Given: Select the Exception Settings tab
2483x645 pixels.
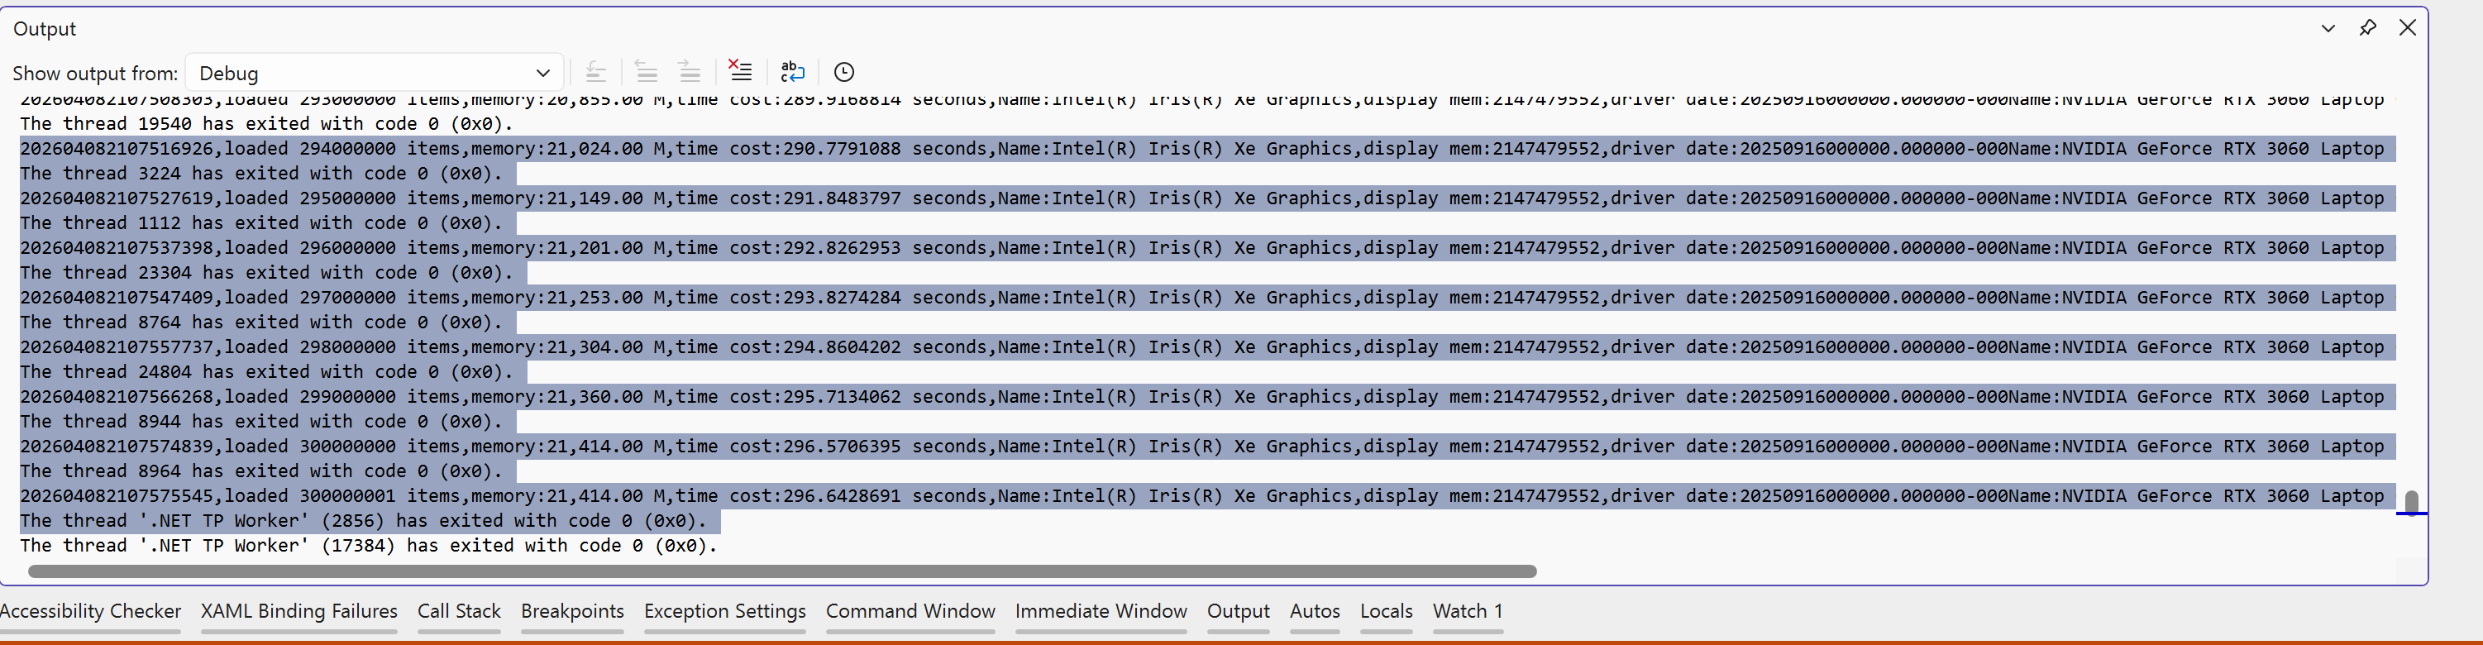Looking at the screenshot, I should (725, 611).
